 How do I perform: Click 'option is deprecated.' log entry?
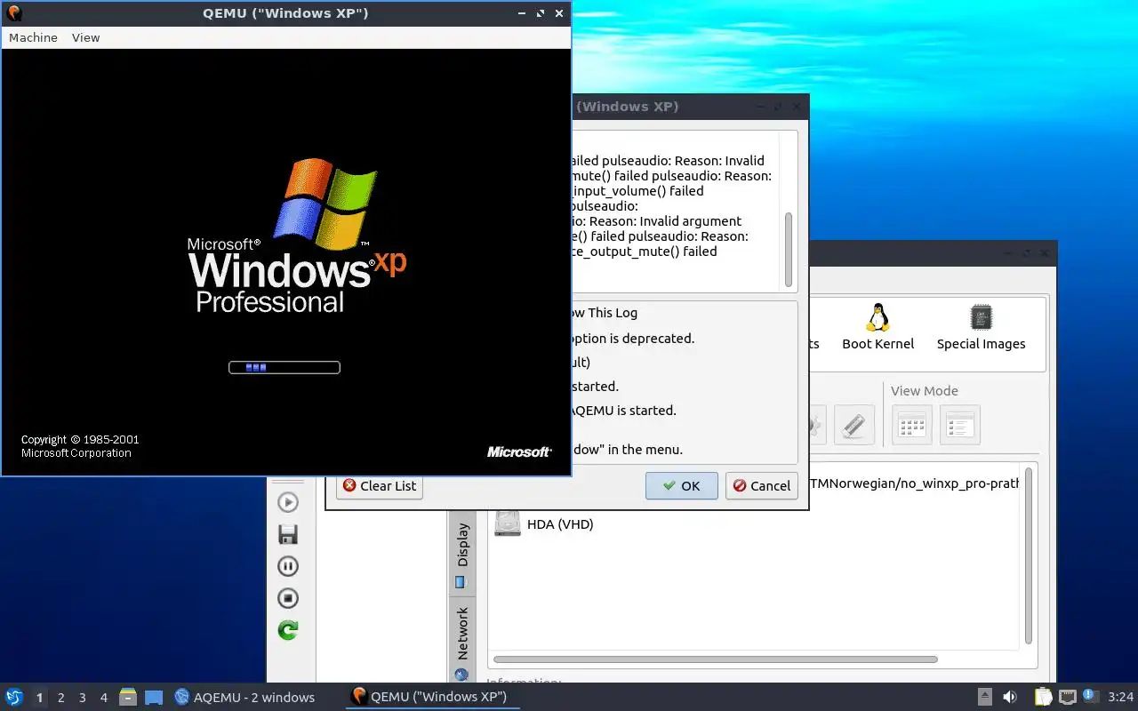pos(631,338)
